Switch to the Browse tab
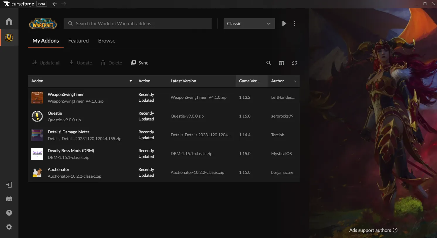The height and width of the screenshot is (238, 437). 107,41
